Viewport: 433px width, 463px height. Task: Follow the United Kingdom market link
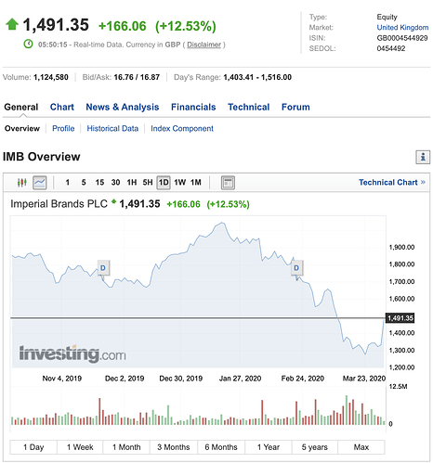(x=402, y=28)
